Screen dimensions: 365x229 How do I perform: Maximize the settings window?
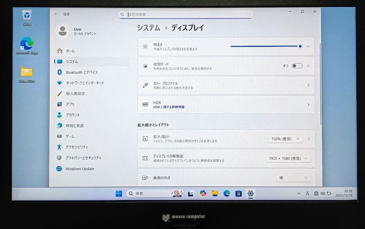(x=302, y=11)
